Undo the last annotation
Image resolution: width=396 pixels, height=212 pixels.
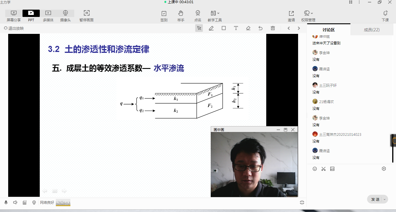(x=260, y=28)
